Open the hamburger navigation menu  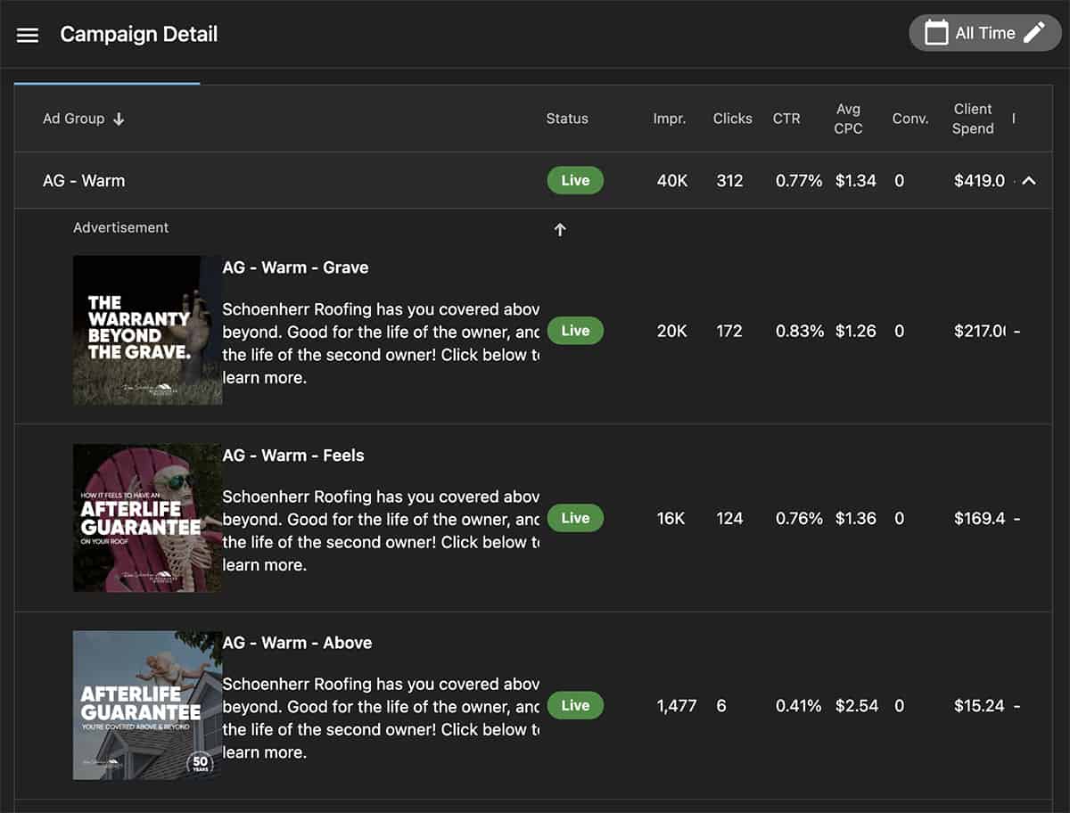28,35
